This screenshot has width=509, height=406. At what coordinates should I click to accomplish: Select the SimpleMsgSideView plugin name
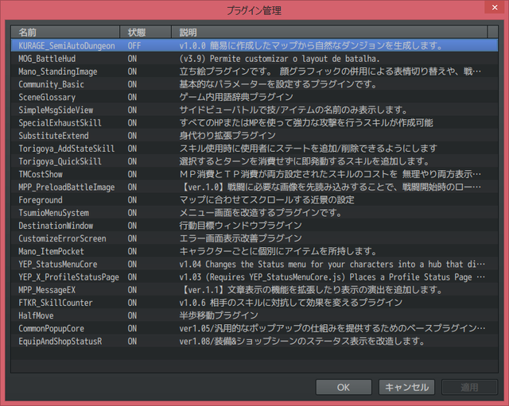[56, 110]
